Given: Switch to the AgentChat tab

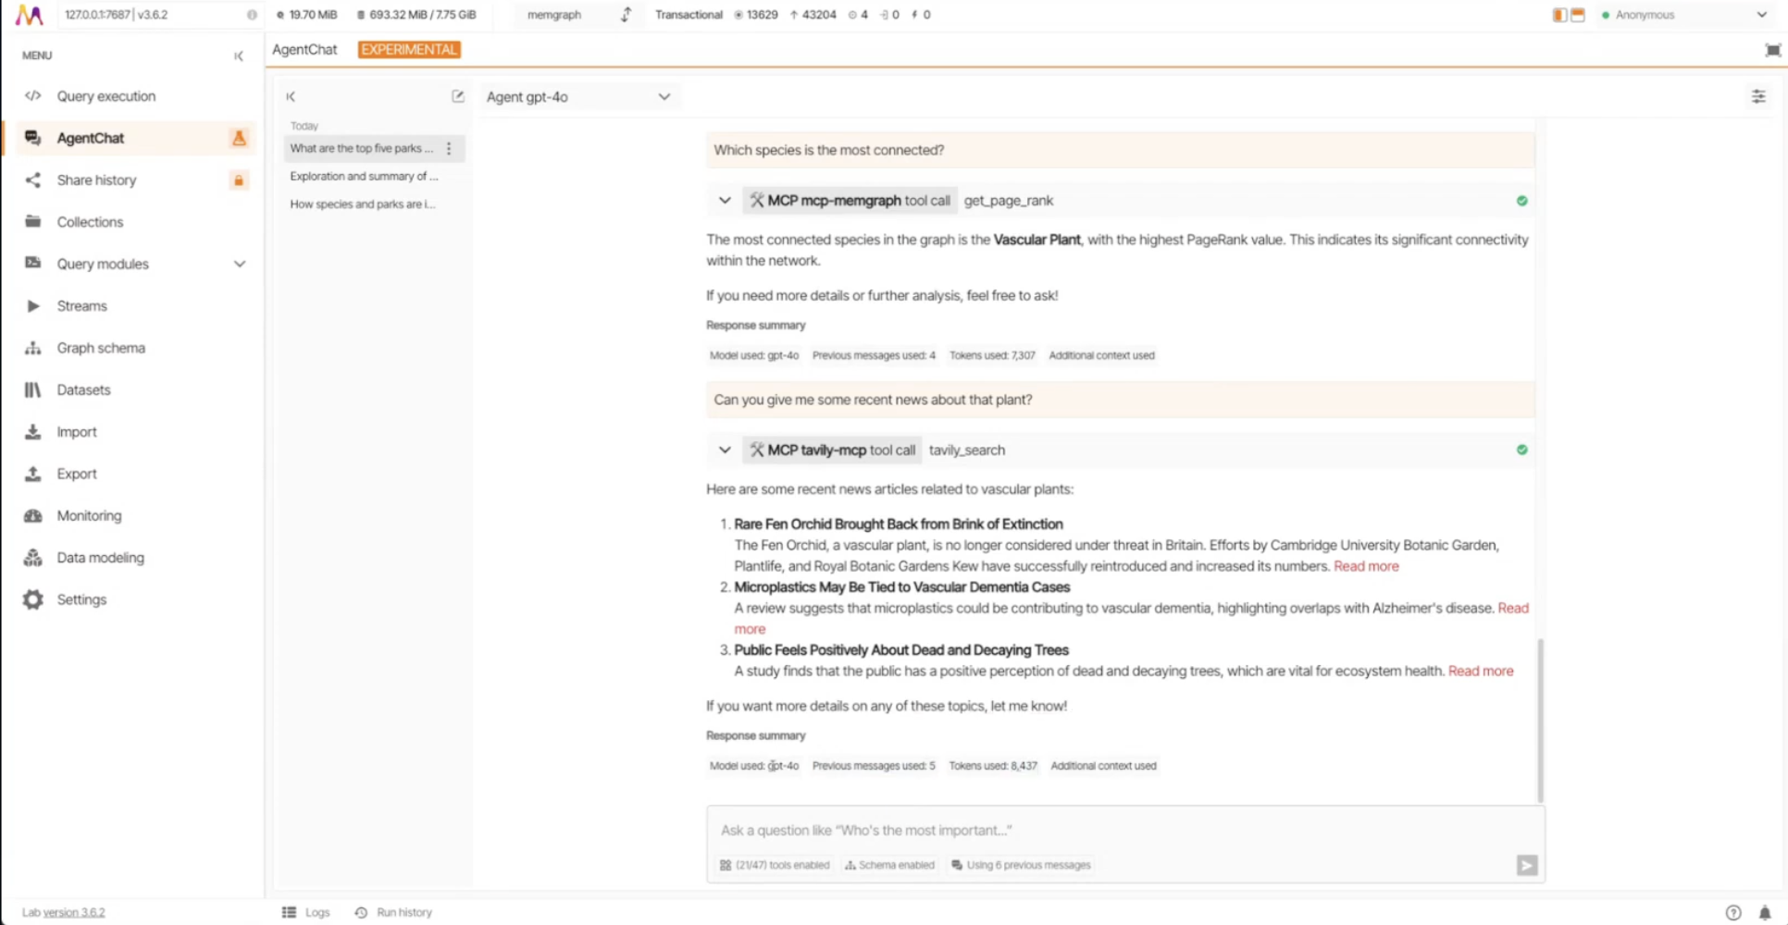Looking at the screenshot, I should 304,49.
